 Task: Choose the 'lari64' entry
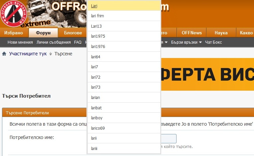[x=124, y=57]
